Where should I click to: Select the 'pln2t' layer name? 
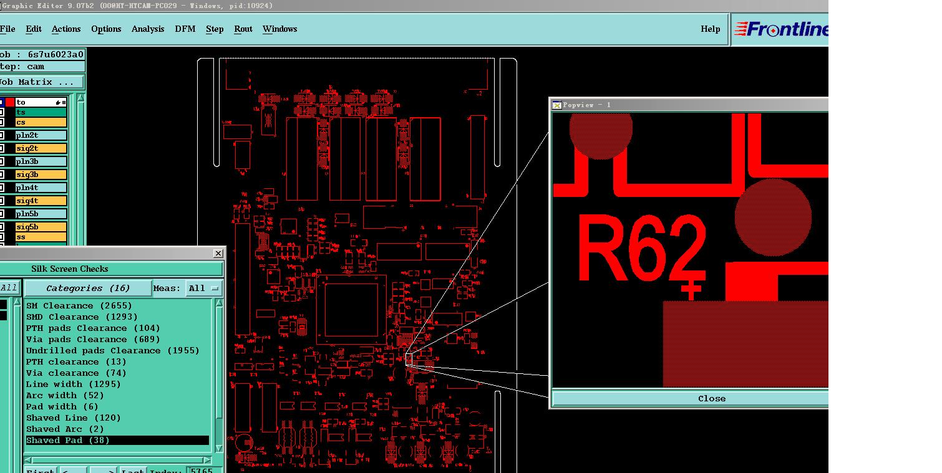pyautogui.click(x=41, y=135)
